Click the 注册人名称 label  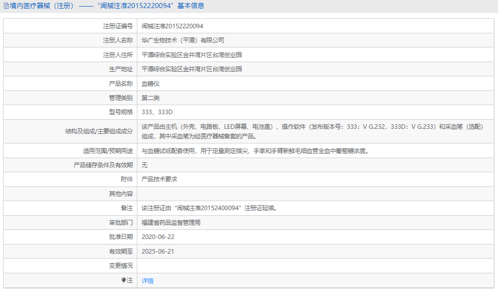118,40
